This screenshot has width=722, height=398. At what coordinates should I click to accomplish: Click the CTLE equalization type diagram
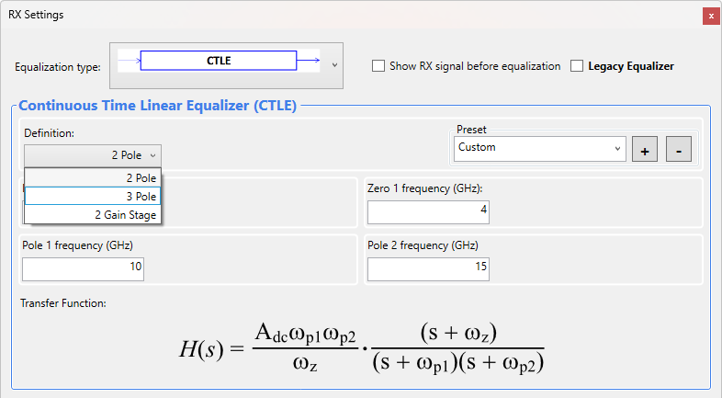(x=219, y=63)
